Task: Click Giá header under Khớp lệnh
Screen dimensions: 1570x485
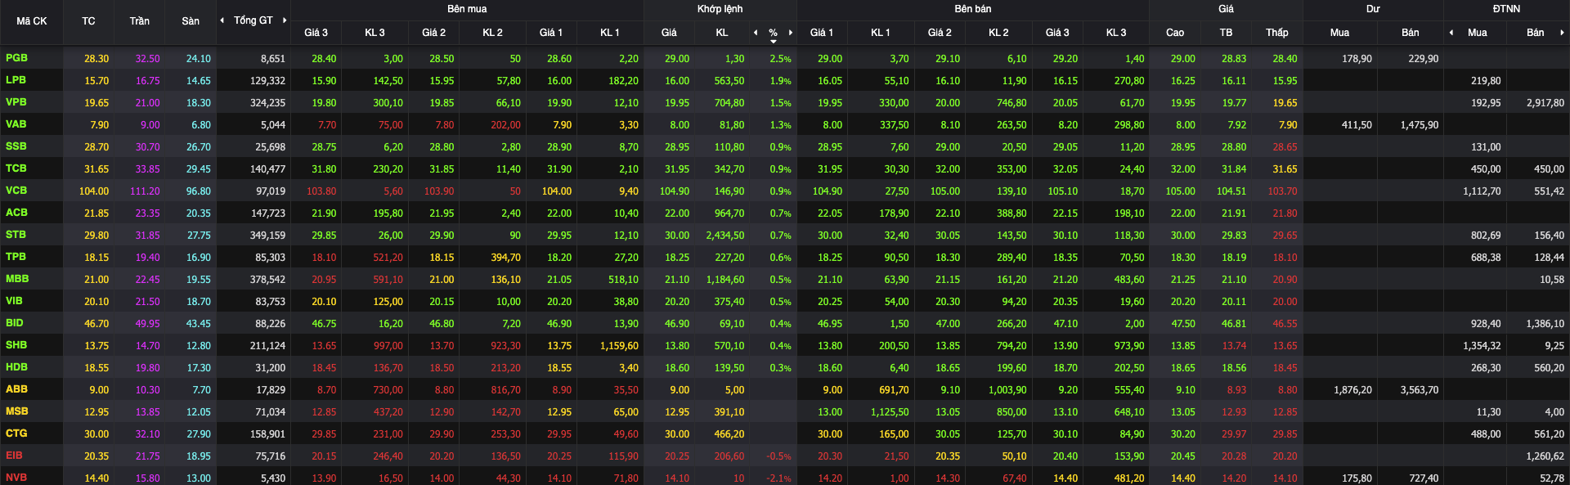Action: tap(669, 33)
